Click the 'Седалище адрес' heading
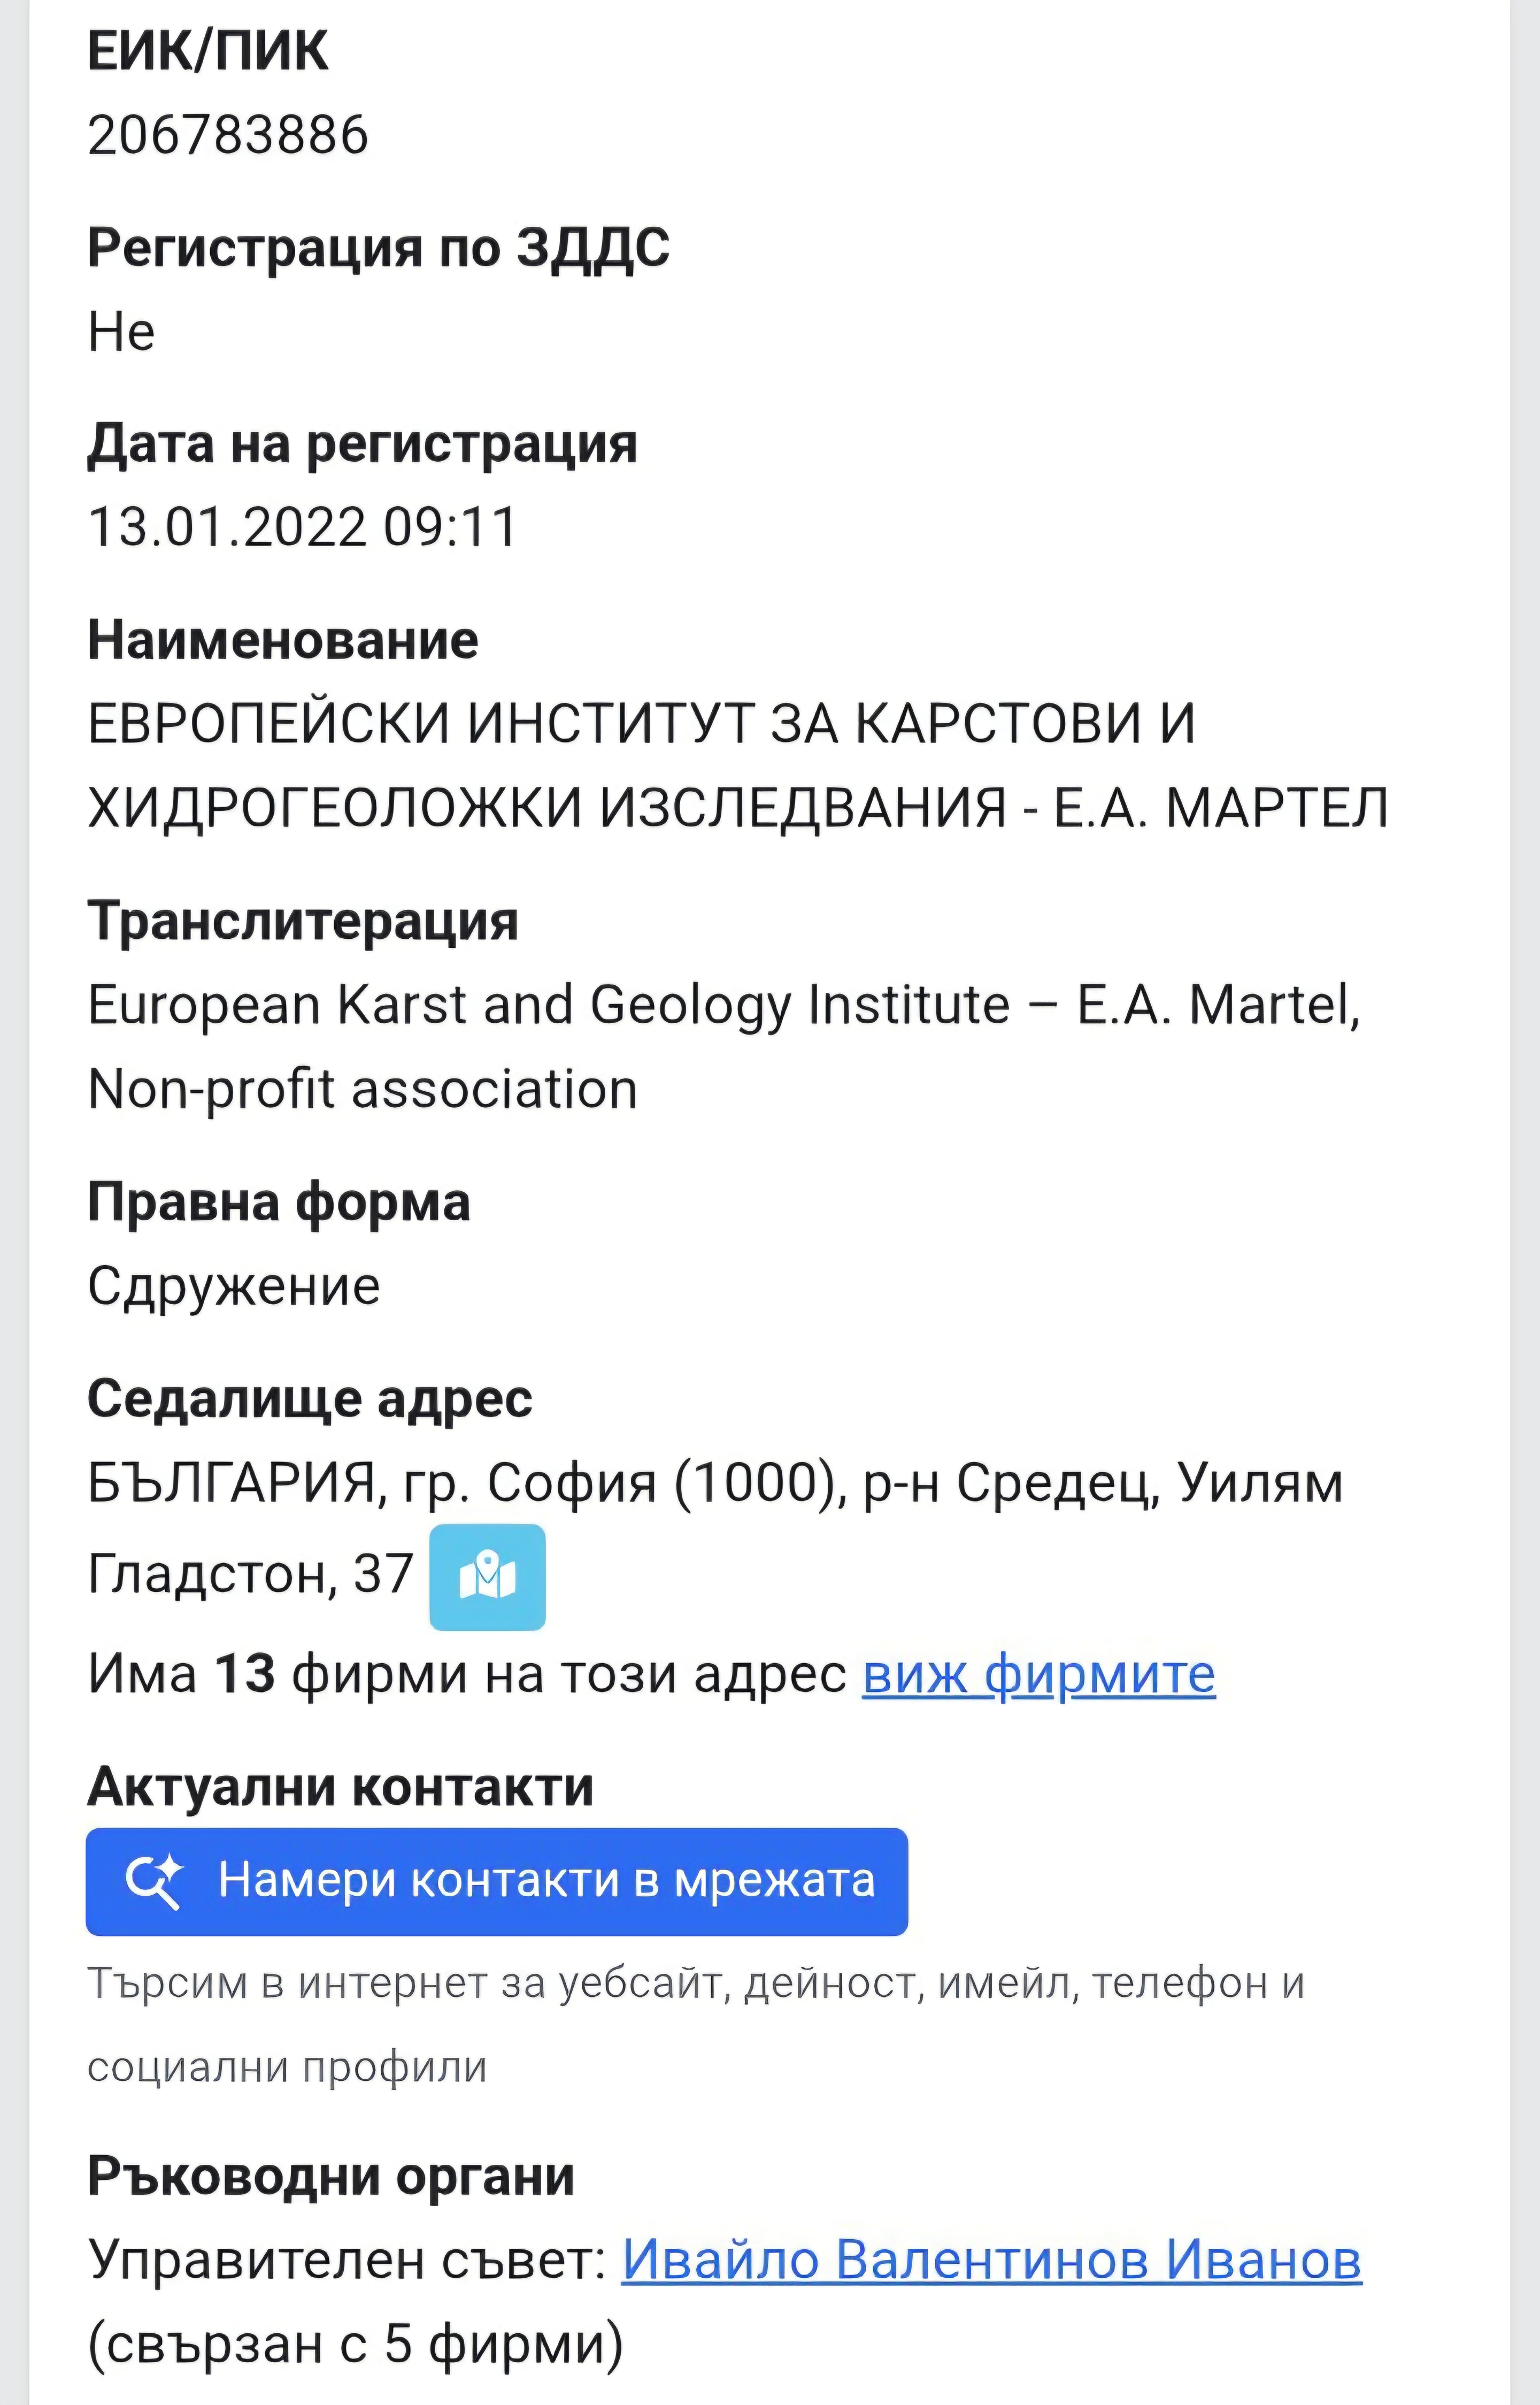The width and height of the screenshot is (1540, 2405). point(310,1398)
